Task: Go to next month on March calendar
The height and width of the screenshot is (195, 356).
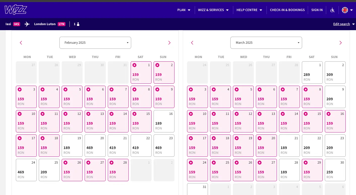Action: tap(340, 43)
